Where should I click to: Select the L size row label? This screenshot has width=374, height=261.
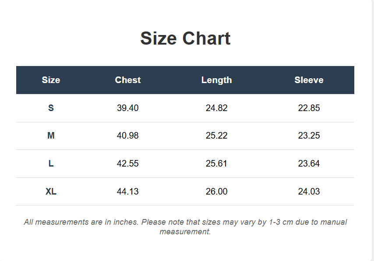click(51, 164)
